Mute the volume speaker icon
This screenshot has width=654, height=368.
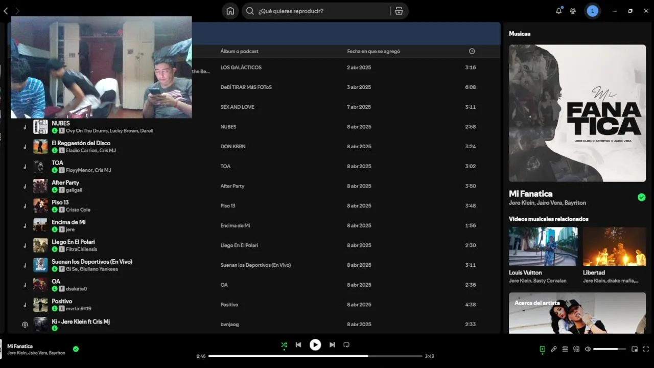(588, 349)
